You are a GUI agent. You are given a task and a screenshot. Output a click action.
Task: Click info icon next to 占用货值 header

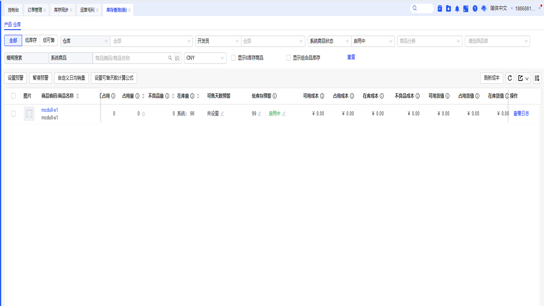pyautogui.click(x=477, y=96)
